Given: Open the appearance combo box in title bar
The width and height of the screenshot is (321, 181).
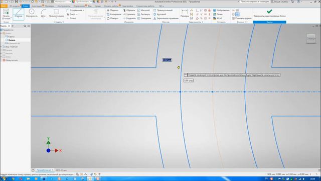Looking at the screenshot, I should pyautogui.click(x=84, y=2).
